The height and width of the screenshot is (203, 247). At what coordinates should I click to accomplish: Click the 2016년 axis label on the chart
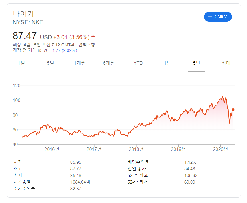pos(52,149)
